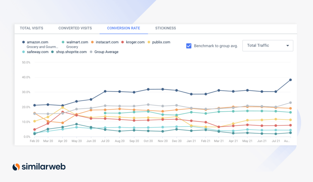The width and height of the screenshot is (313, 182).
Task: Click the Similarweb logo icon
Action: (16, 167)
